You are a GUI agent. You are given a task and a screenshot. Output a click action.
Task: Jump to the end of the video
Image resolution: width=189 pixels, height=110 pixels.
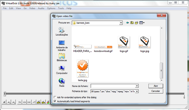(x=34, y=102)
